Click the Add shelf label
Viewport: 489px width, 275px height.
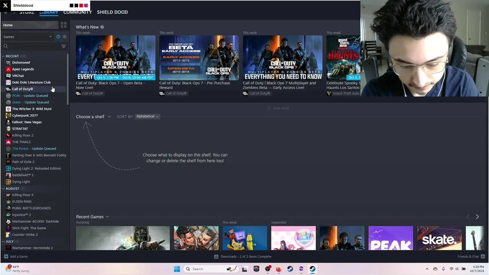point(281,108)
